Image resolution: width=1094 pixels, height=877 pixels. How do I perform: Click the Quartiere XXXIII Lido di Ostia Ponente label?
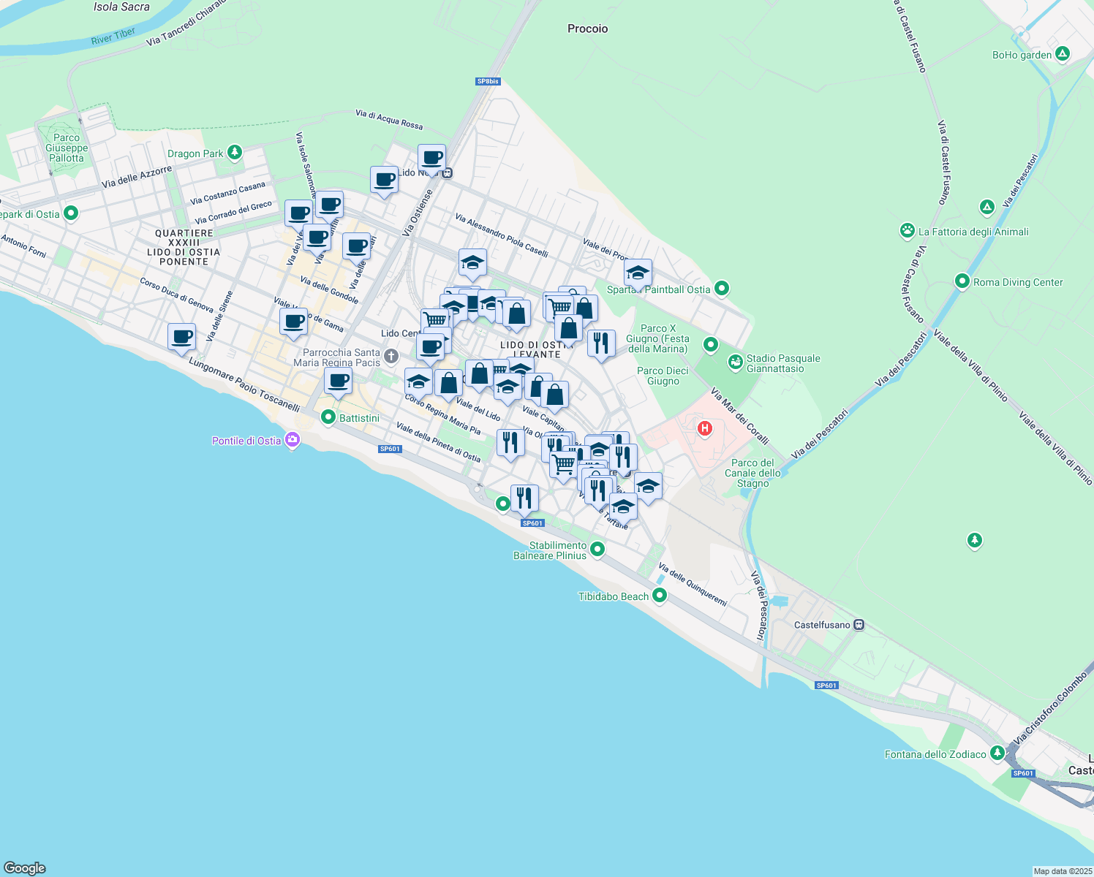pyautogui.click(x=184, y=247)
